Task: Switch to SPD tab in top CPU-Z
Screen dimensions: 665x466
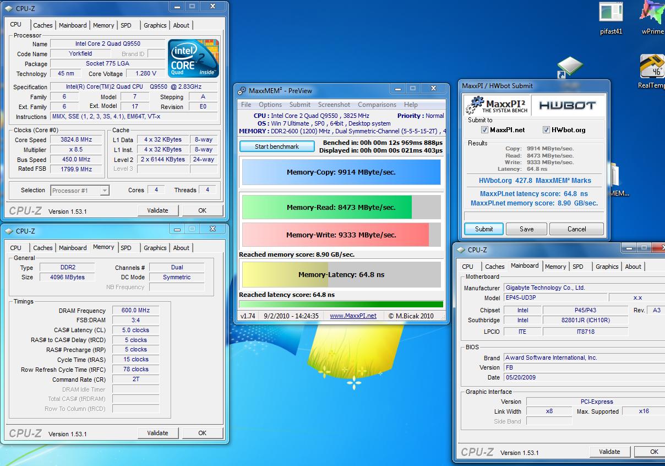Action: tap(126, 25)
